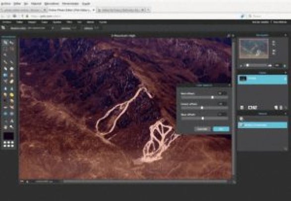Open the Filter menu in the editor
The image size is (291, 201).
click(x=69, y=22)
